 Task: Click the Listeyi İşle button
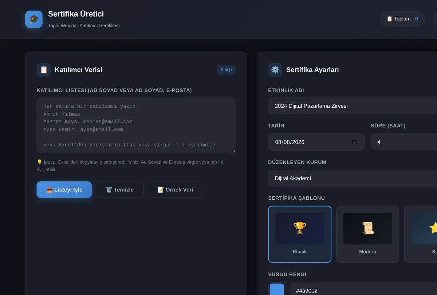64,190
